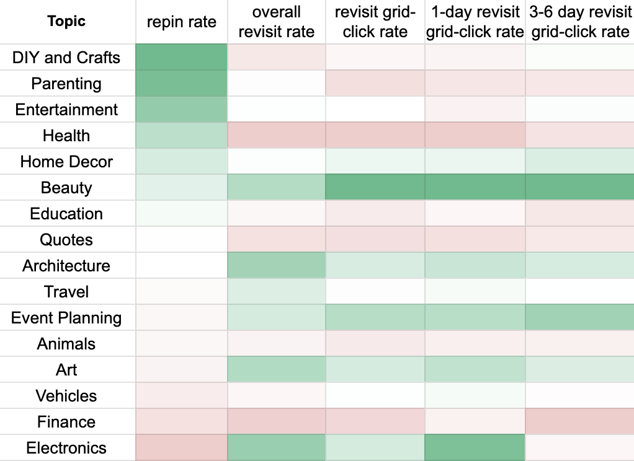Click Architecture's overall revisit rate cell
Screen dimensions: 634x461
click(276, 266)
